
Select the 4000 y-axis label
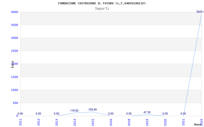point(15,12)
